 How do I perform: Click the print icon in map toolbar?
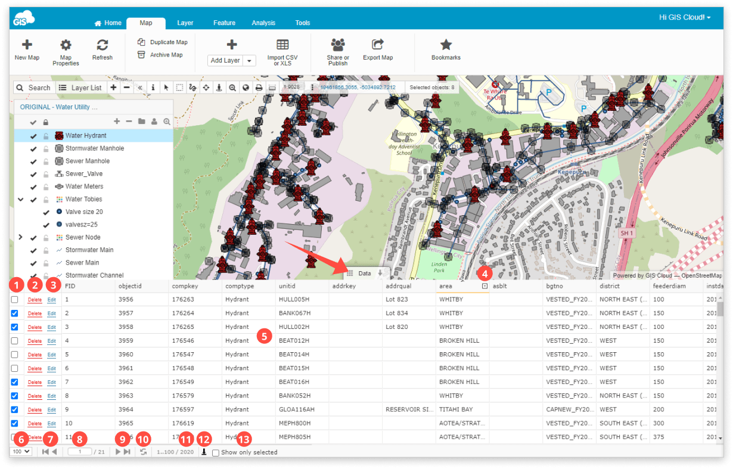259,88
